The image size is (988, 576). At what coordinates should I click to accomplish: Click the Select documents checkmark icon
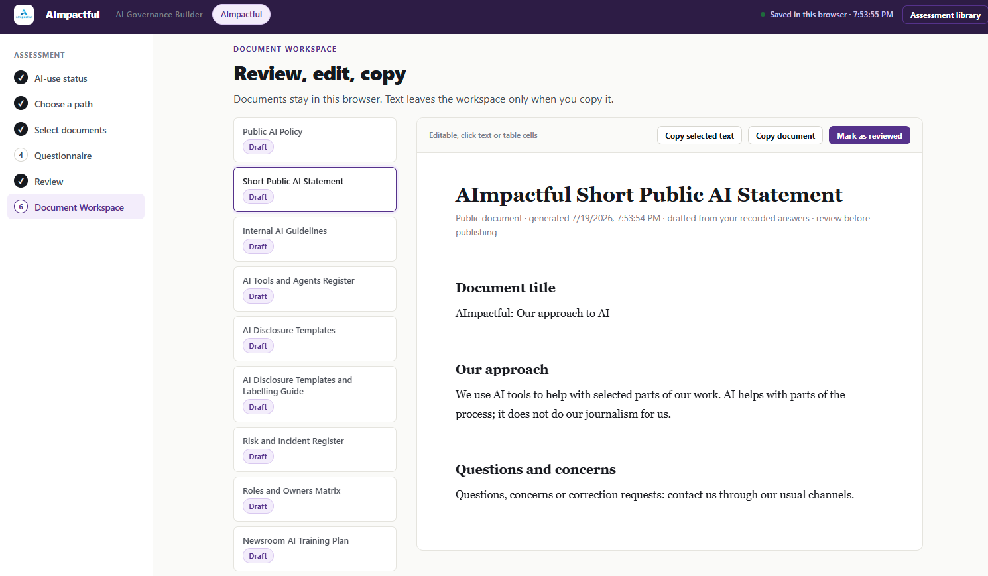[21, 129]
